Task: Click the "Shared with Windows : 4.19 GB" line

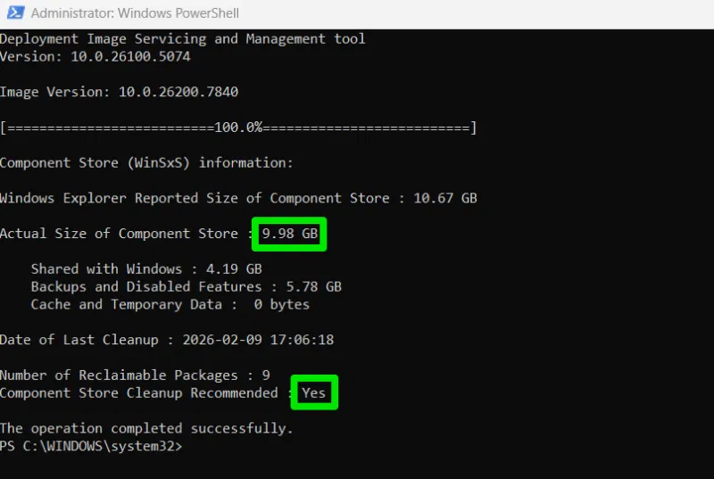Action: tap(146, 268)
